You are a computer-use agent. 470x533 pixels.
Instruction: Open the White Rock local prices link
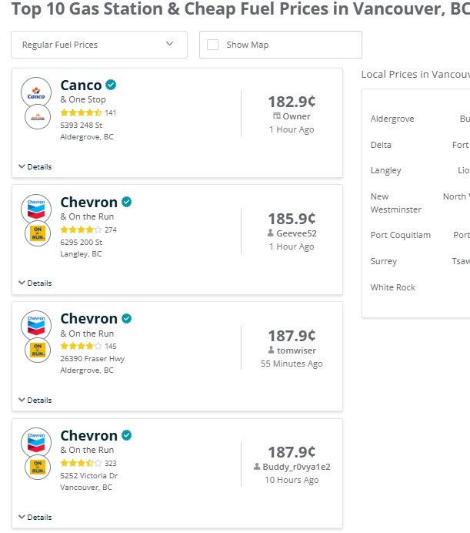point(392,287)
